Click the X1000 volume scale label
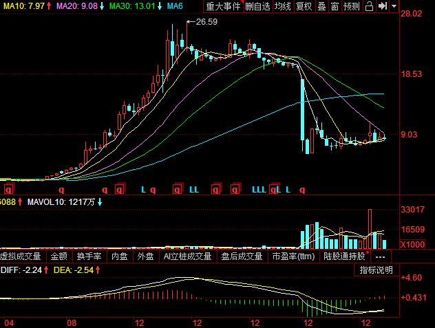 tap(412, 244)
